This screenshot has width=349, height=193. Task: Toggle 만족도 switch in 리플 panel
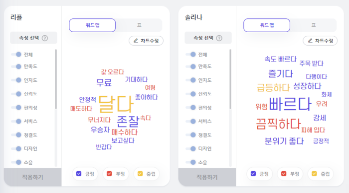pyautogui.click(x=16, y=66)
